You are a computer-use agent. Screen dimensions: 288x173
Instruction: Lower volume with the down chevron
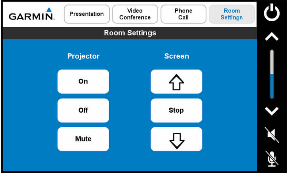tap(272, 111)
